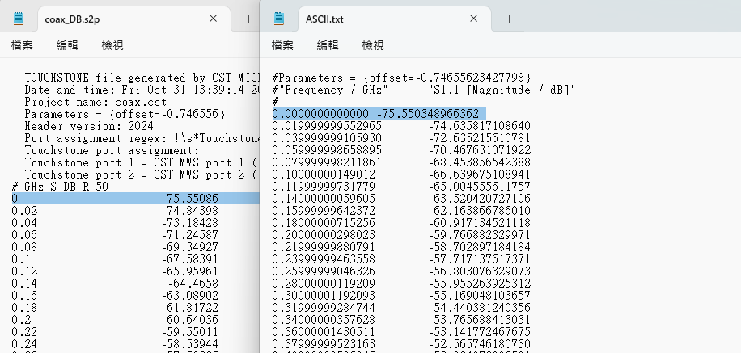The width and height of the screenshot is (741, 353).
Task: Click the -60.64036 value in s2p file
Action: pos(190,320)
